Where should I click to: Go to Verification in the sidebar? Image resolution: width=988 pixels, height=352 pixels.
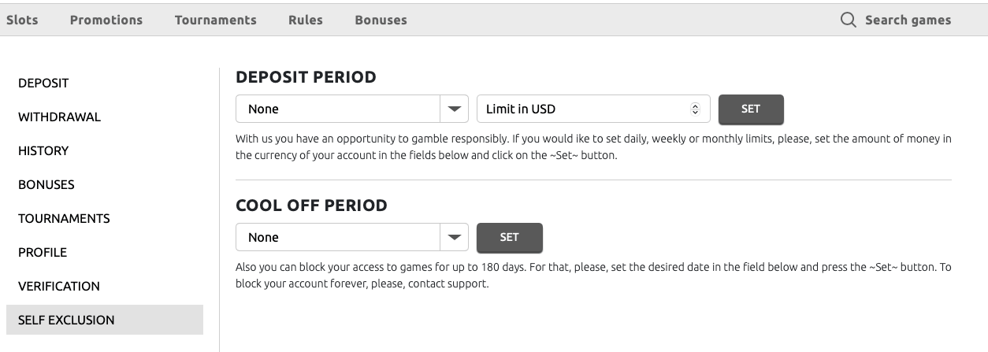[59, 286]
